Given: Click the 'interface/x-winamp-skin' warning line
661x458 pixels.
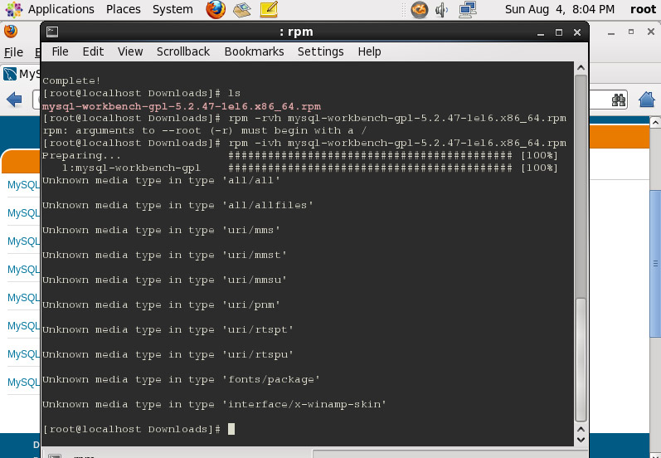Looking at the screenshot, I should click(x=214, y=404).
